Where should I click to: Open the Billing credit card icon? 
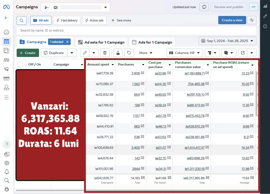click(x=6, y=78)
